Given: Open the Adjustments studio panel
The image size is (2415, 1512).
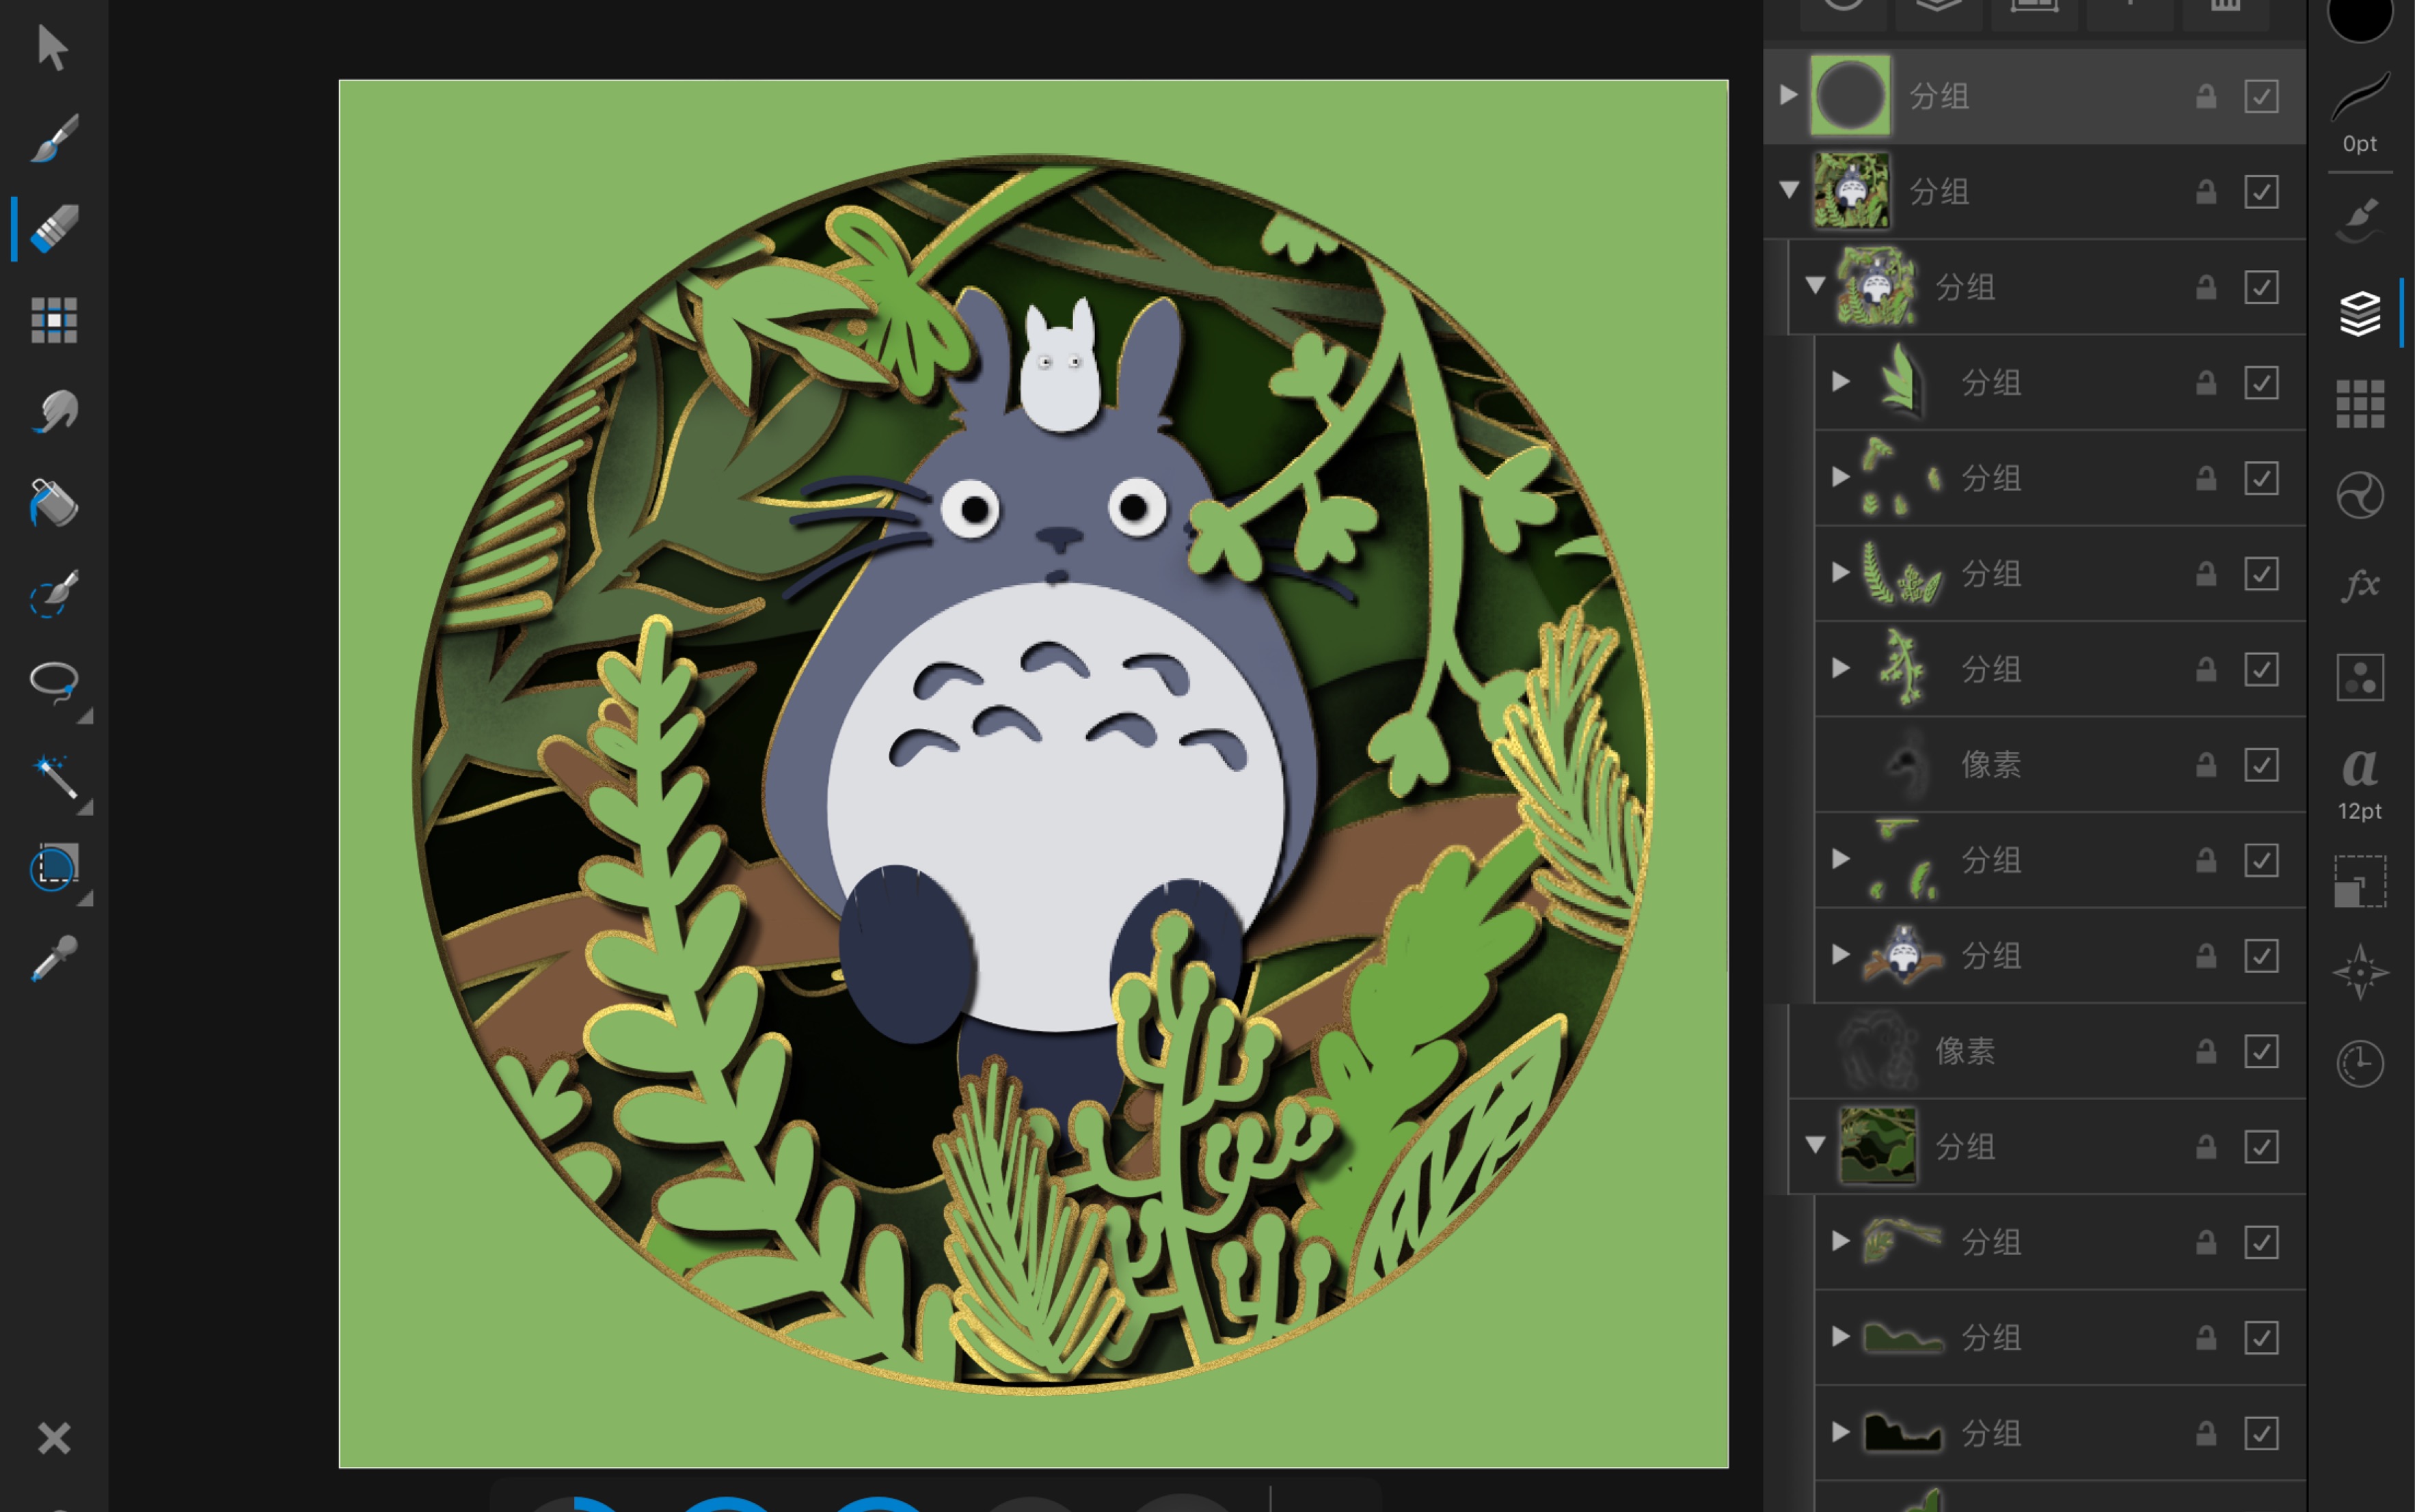Looking at the screenshot, I should coord(2360,495).
